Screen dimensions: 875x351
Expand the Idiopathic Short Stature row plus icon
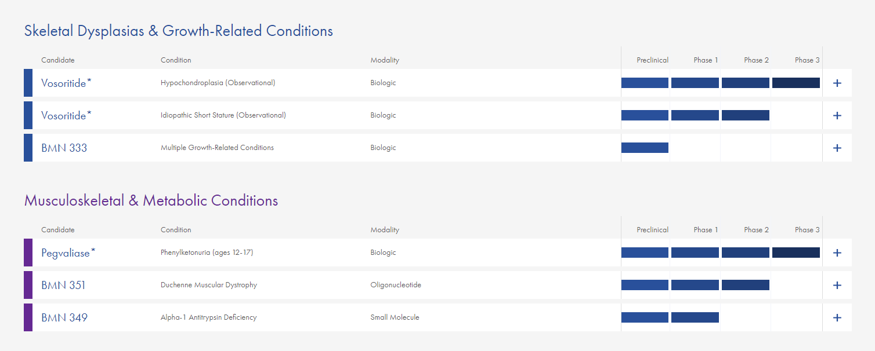pyautogui.click(x=837, y=115)
